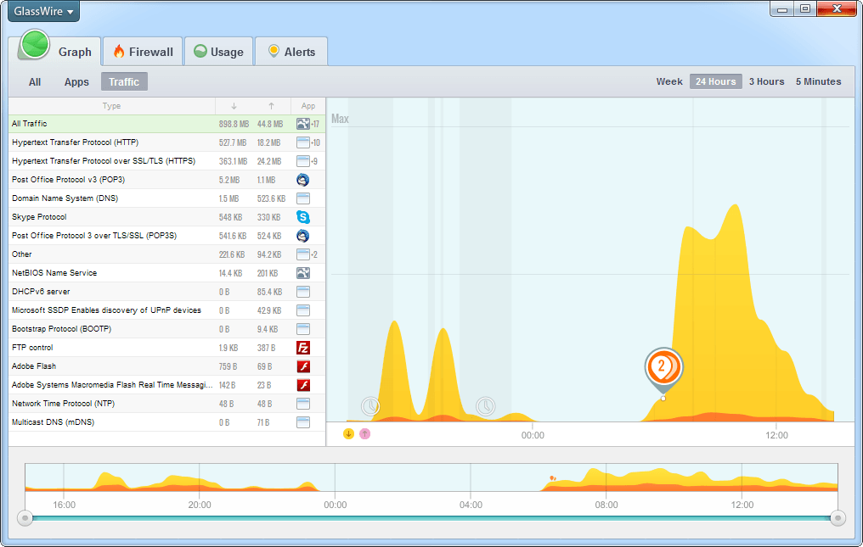Select Hypertext Transfer Protocol (HTTP) row
The width and height of the screenshot is (863, 547).
point(166,142)
